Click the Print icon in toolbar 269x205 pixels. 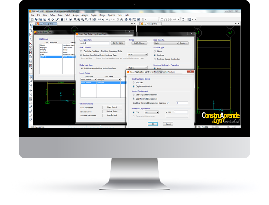(x=44, y=20)
